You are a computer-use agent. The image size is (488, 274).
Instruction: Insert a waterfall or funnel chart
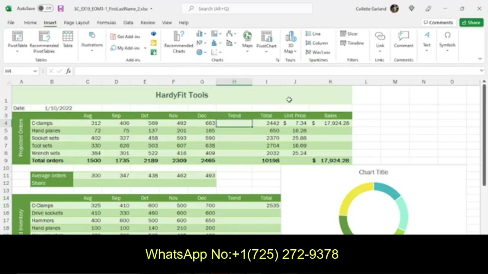pyautogui.click(x=231, y=34)
